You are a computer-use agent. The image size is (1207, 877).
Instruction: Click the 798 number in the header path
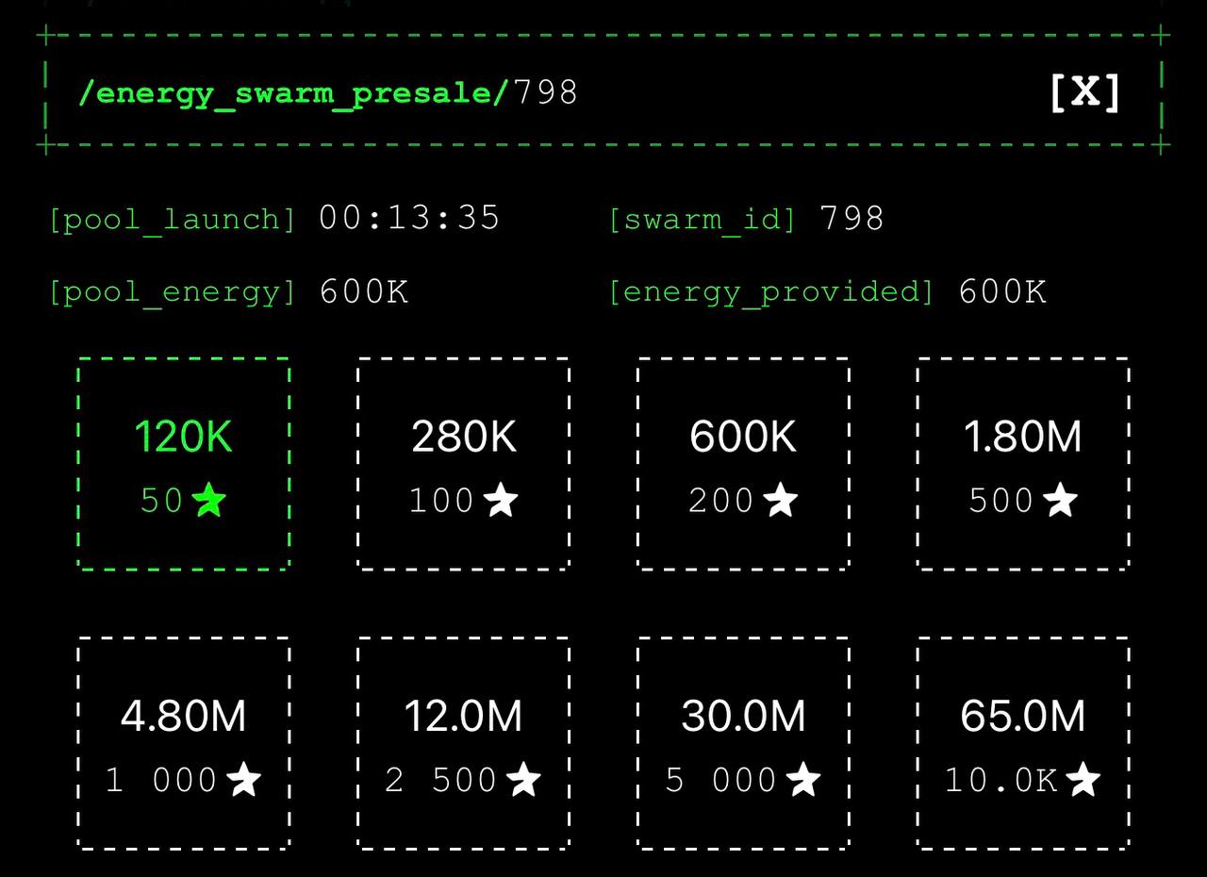pyautogui.click(x=545, y=92)
